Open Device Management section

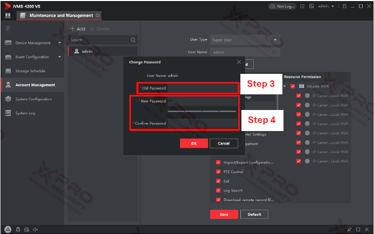[x=33, y=43]
